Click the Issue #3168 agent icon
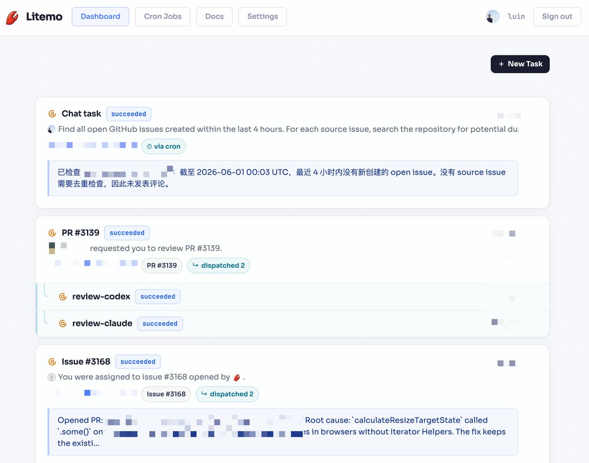Screen dimensions: 589x463 pyautogui.click(x=52, y=362)
